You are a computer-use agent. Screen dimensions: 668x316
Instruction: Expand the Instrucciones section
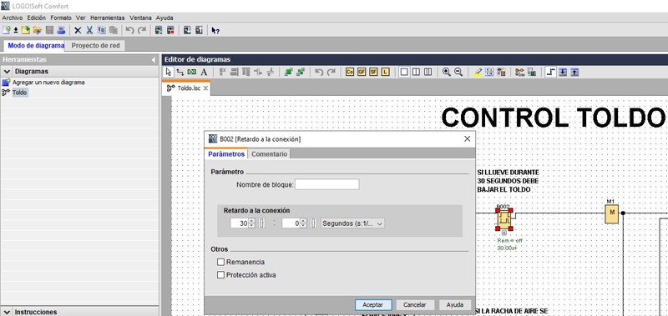8,312
